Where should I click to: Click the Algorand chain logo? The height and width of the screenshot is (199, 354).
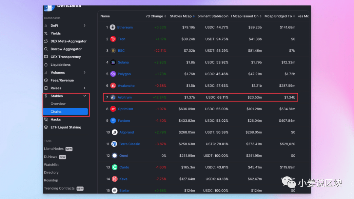pos(115,132)
